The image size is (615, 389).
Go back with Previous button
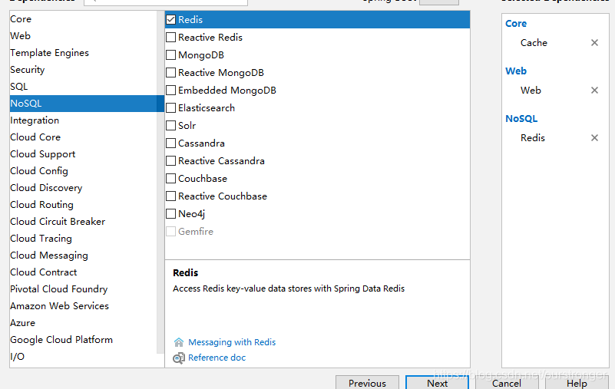click(x=367, y=382)
